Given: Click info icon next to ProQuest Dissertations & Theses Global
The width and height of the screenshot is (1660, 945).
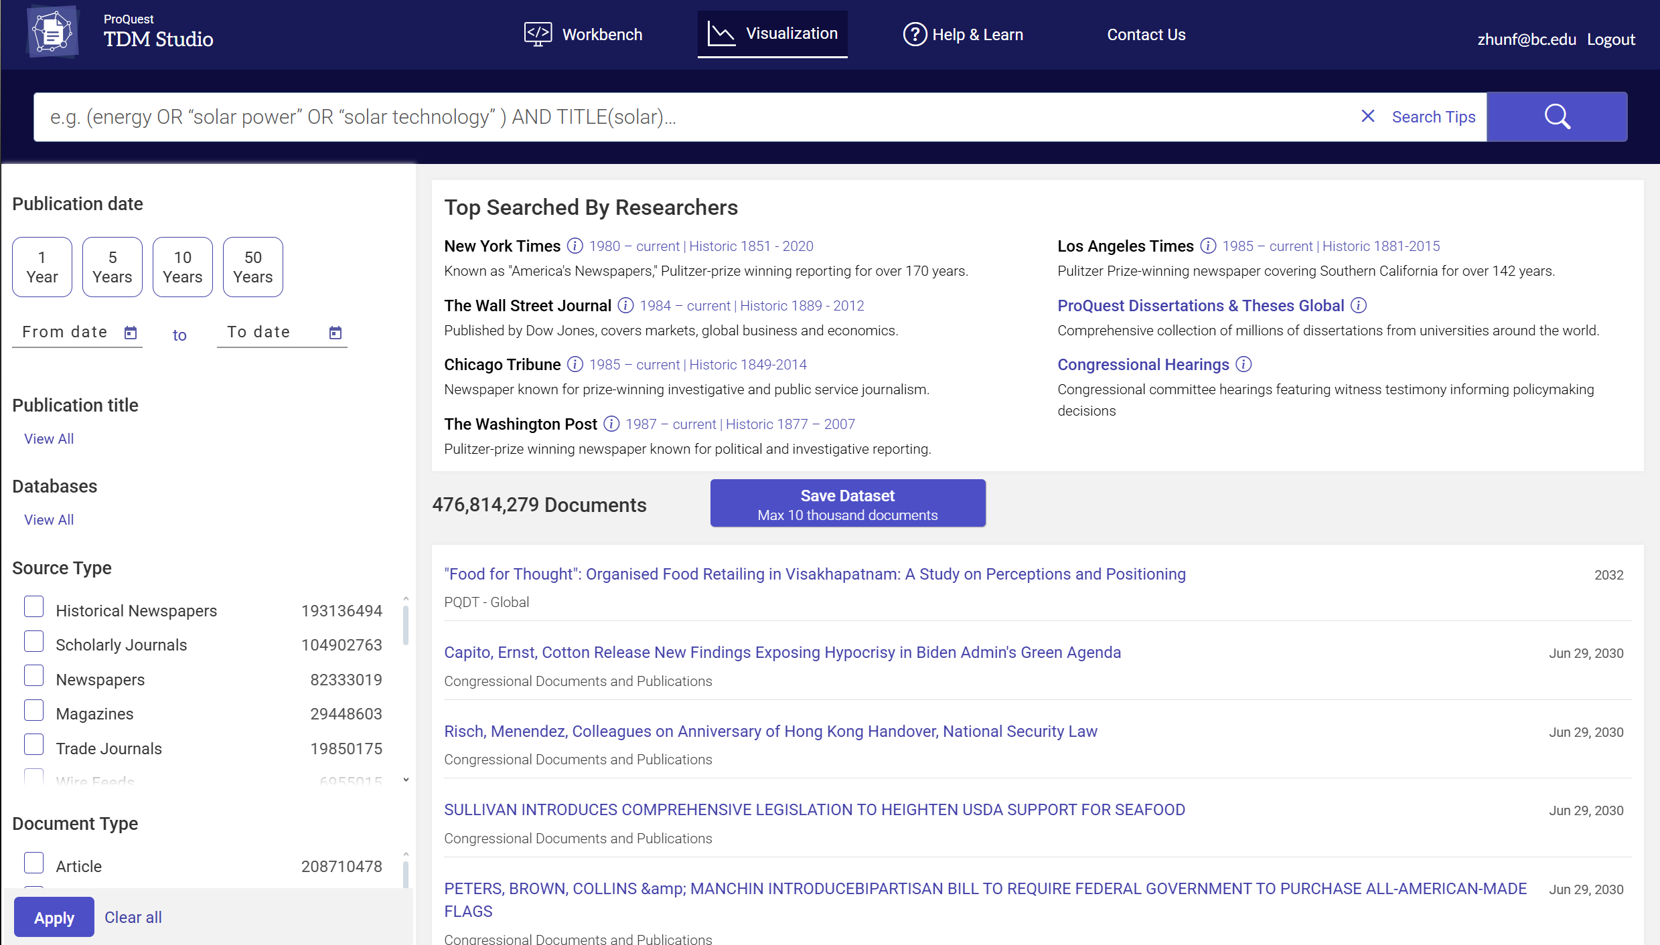Looking at the screenshot, I should point(1359,306).
